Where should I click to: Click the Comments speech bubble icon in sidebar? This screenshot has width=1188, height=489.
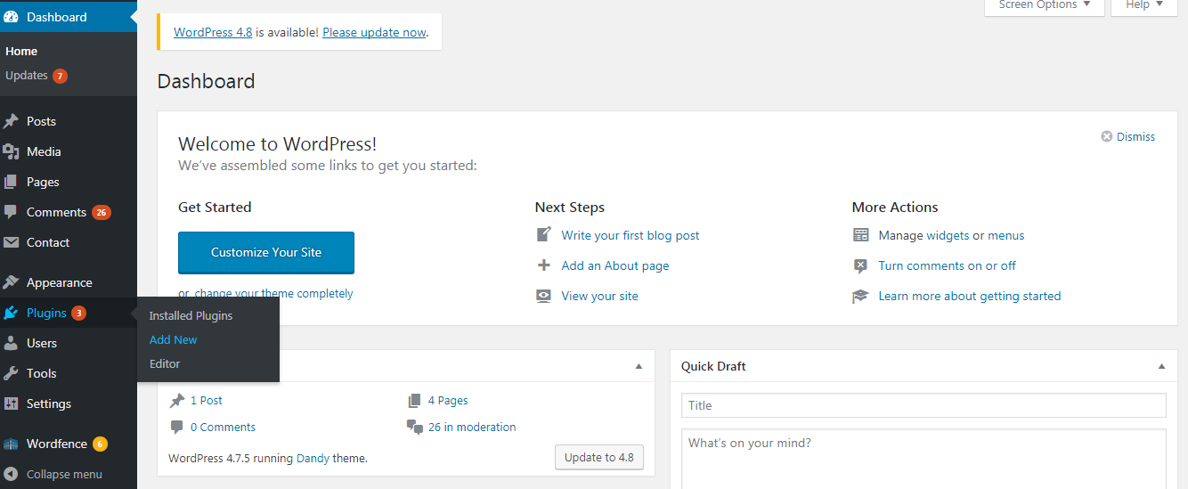point(12,212)
